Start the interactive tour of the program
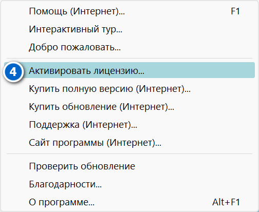This screenshot has height=212, width=259. [129, 29]
